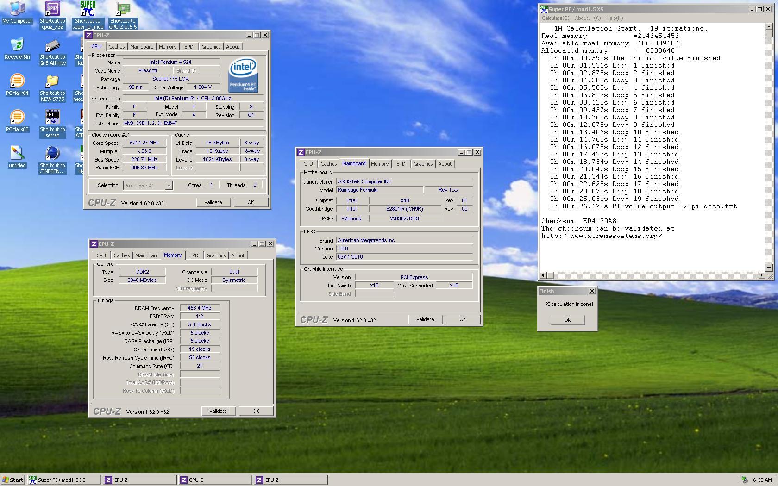The width and height of the screenshot is (778, 486).
Task: Click the Loop 19 finished line
Action: pyautogui.click(x=612, y=199)
